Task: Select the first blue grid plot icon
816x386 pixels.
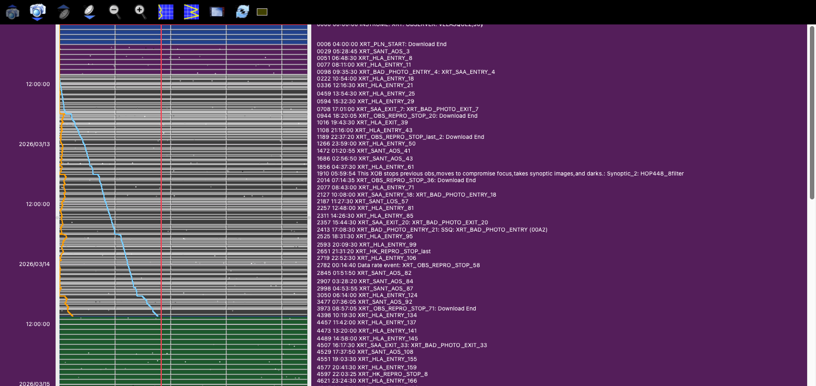Action: coord(166,12)
